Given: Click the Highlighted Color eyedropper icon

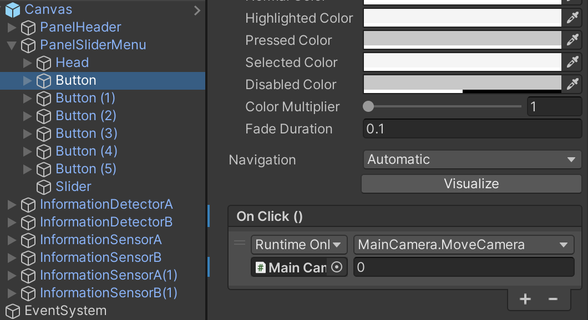Looking at the screenshot, I should [572, 18].
